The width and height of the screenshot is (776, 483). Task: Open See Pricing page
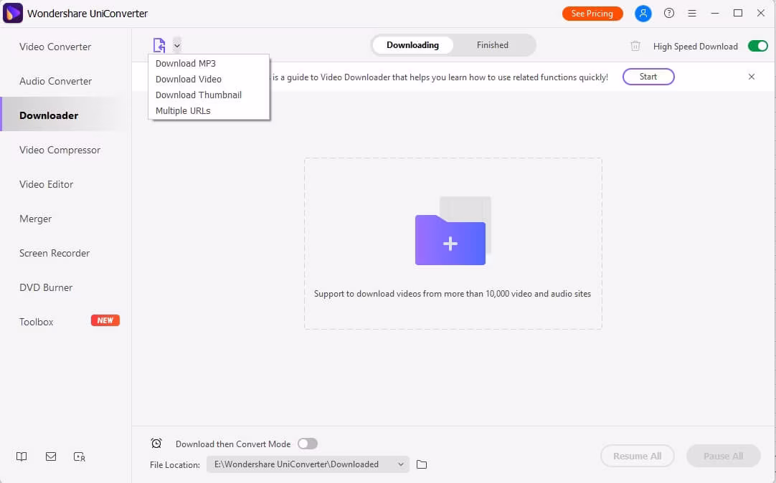(x=592, y=14)
